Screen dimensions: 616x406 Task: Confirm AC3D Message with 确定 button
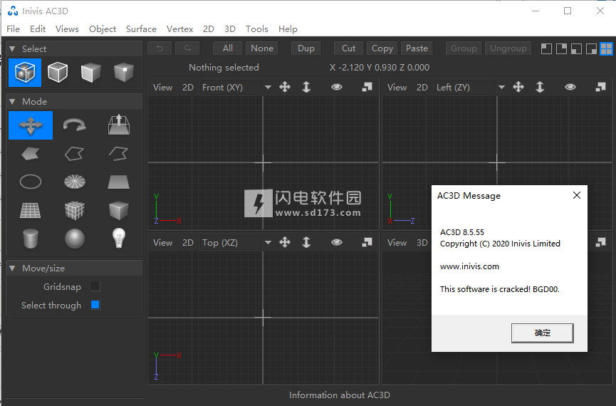pos(542,333)
